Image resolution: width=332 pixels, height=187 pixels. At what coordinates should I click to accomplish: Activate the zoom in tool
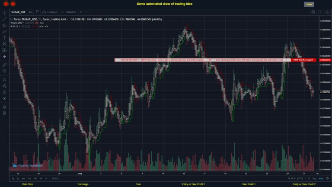[x=4, y=71]
